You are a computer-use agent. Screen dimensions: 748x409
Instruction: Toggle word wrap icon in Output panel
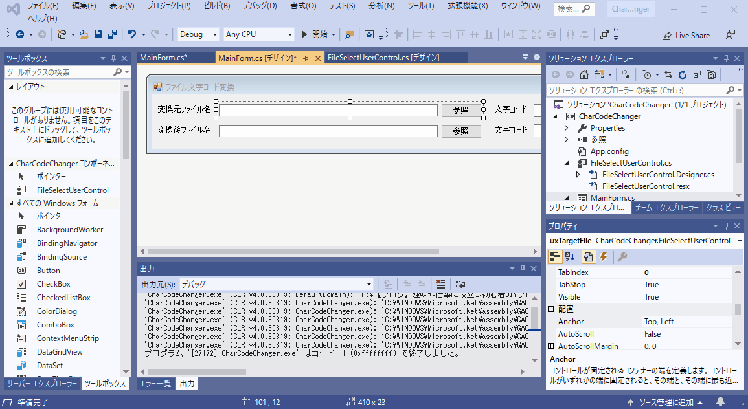click(x=460, y=284)
